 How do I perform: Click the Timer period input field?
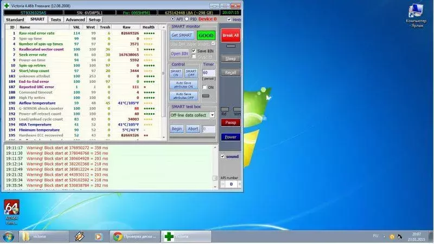(208, 72)
